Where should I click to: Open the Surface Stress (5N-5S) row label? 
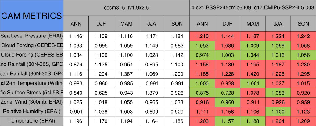(31, 93)
